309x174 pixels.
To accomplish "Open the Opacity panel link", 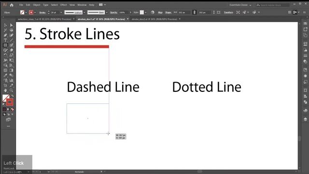I will [x=113, y=13].
